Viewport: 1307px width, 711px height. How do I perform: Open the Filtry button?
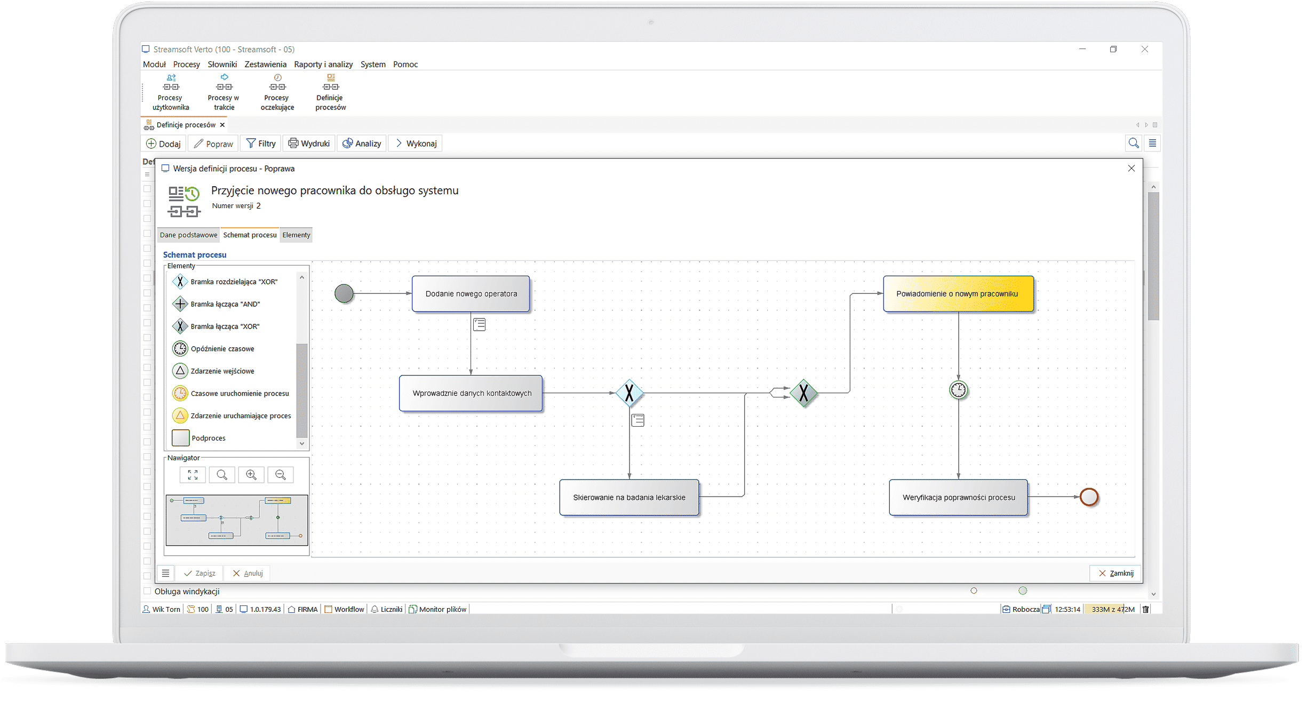(261, 143)
